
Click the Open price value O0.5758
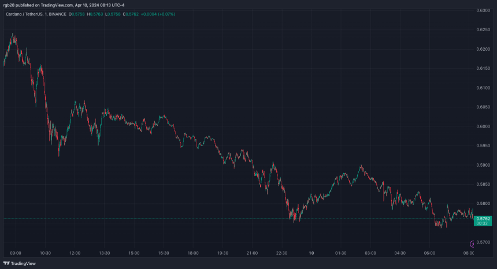coord(78,13)
